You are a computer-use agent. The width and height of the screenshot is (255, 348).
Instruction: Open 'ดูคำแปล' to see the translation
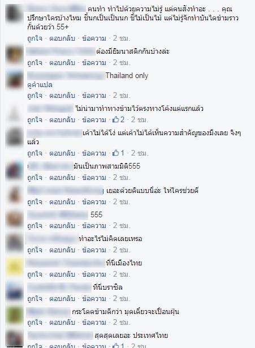click(x=40, y=85)
